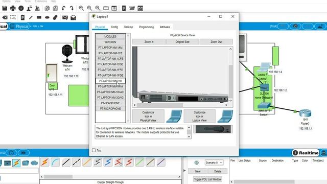
Task: Select the Inspect marquee tool icon
Action: [x=13, y=17]
